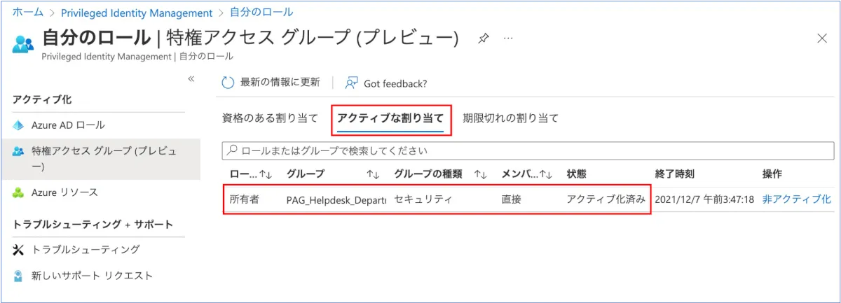Open 期限切れの割り当て tab
The image size is (841, 303).
pyautogui.click(x=511, y=118)
